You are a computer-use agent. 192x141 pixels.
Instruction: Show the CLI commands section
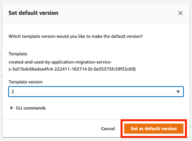tap(31, 108)
